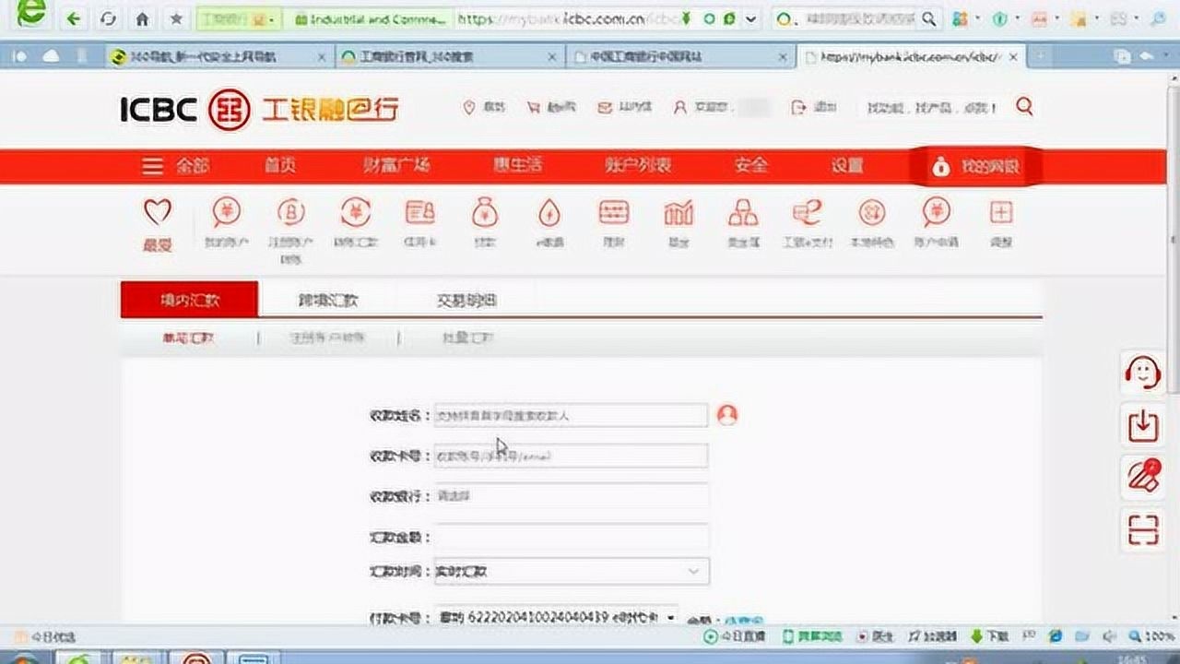1180x664 pixels.
Task: Open 设置 in navigation bar
Action: 848,166
